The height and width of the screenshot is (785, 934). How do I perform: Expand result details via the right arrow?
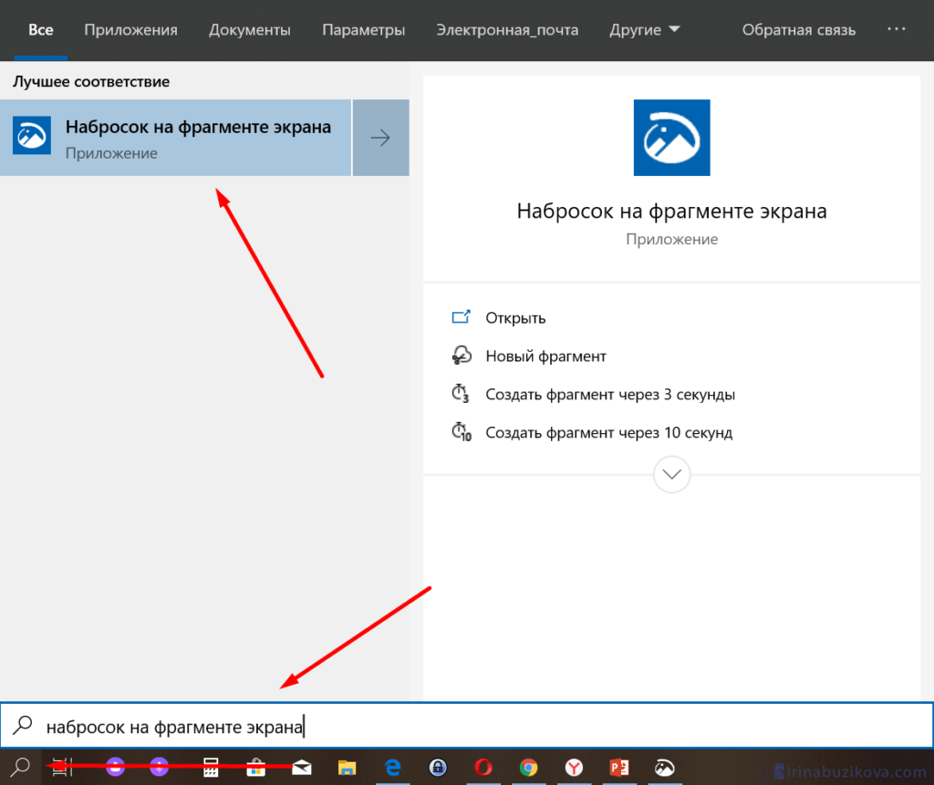pyautogui.click(x=380, y=138)
